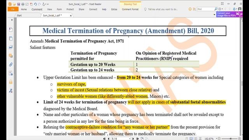Image resolution: width=249 pixels, height=140 pixels.
Task: Open the Connect ribbon tab
Action: pyautogui.click(x=93, y=9)
